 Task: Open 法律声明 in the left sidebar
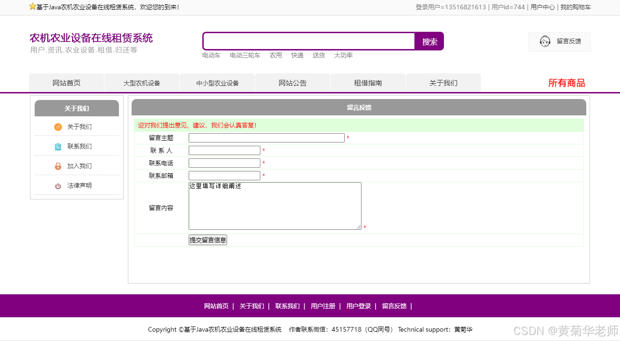click(x=80, y=185)
